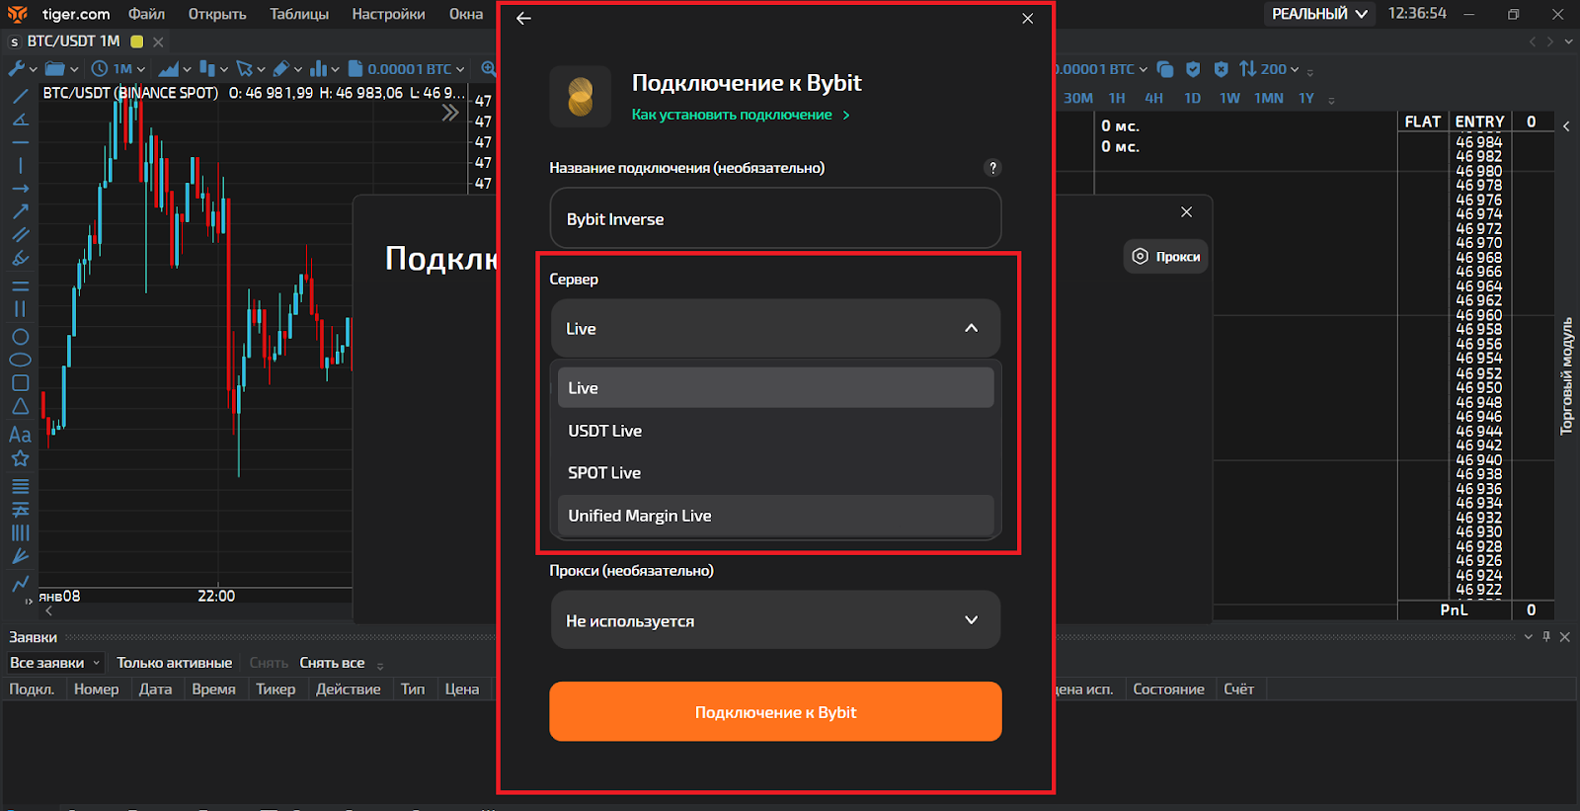This screenshot has width=1580, height=811.
Task: Select the rectangle shape tool
Action: click(20, 383)
